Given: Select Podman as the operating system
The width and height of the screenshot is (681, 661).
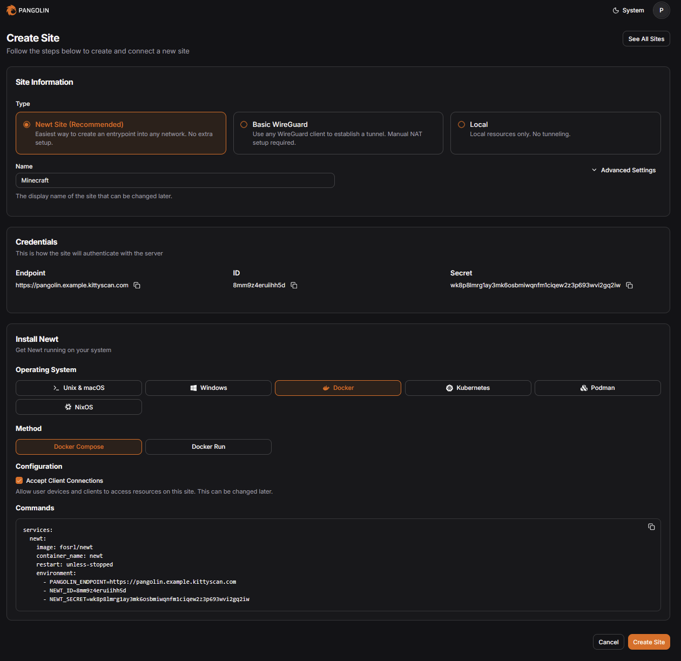Looking at the screenshot, I should click(x=597, y=388).
